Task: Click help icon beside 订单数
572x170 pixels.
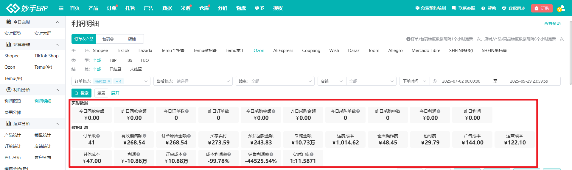Action: click(x=98, y=136)
